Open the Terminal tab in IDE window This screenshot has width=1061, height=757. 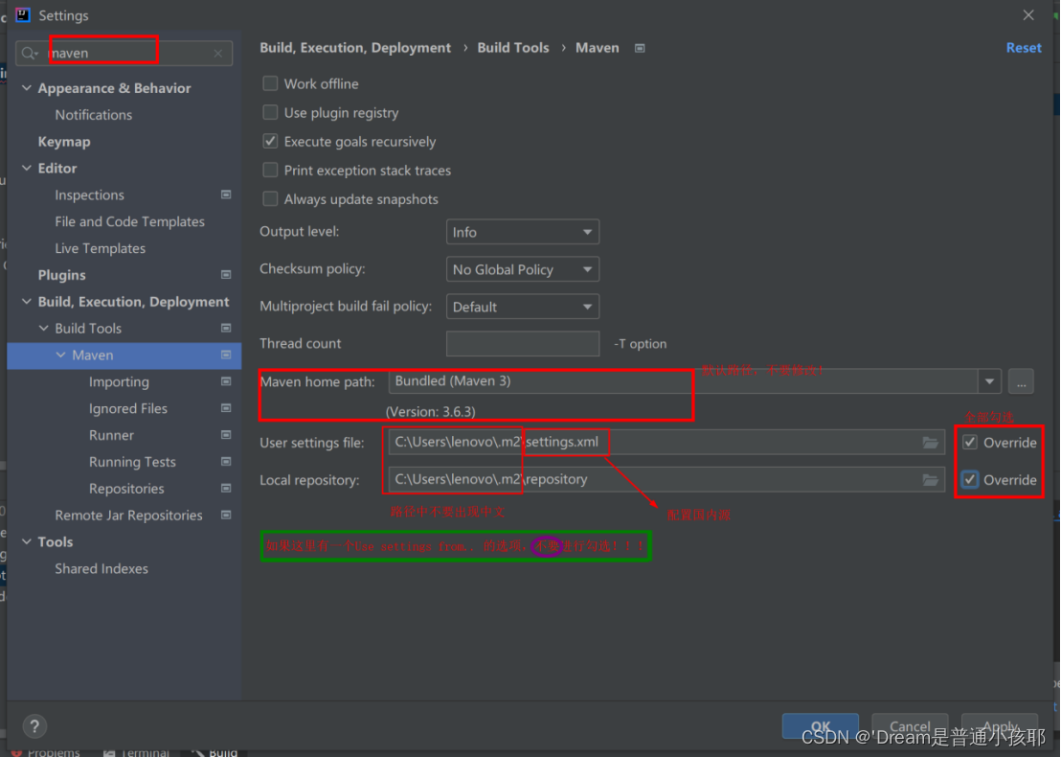pos(135,751)
